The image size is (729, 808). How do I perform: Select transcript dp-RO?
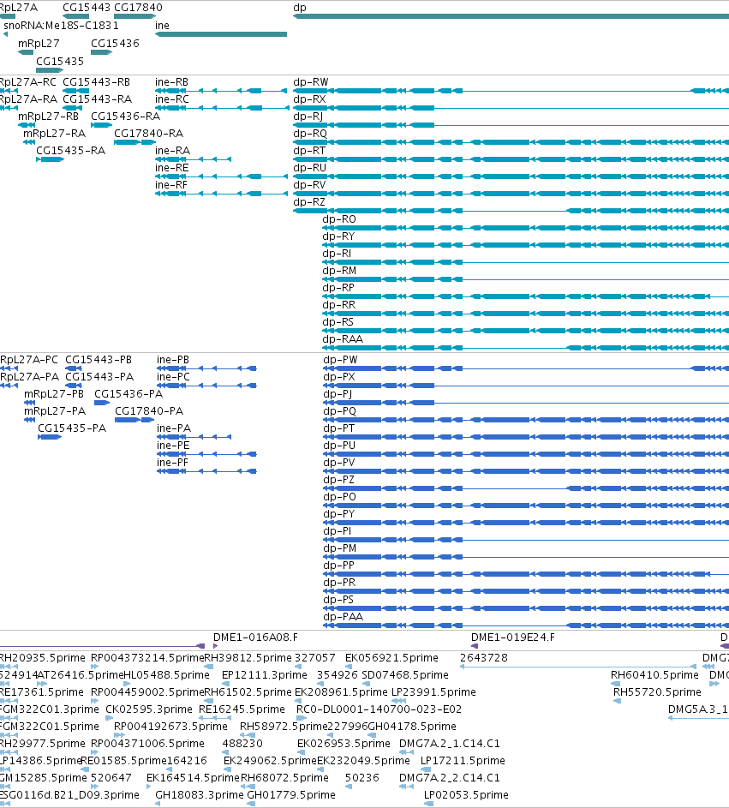[525, 228]
